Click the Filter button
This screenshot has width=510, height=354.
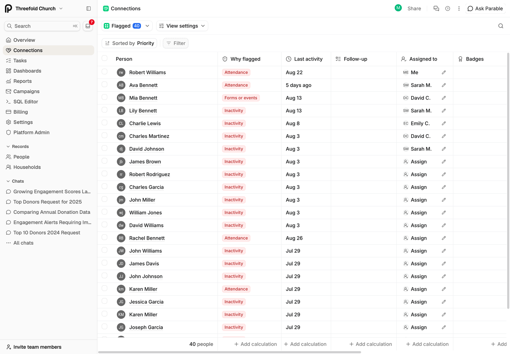176,43
